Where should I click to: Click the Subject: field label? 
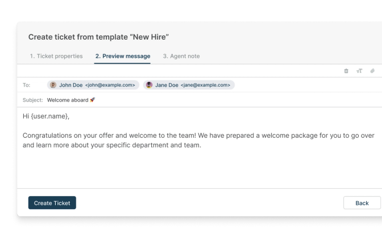[x=32, y=100]
